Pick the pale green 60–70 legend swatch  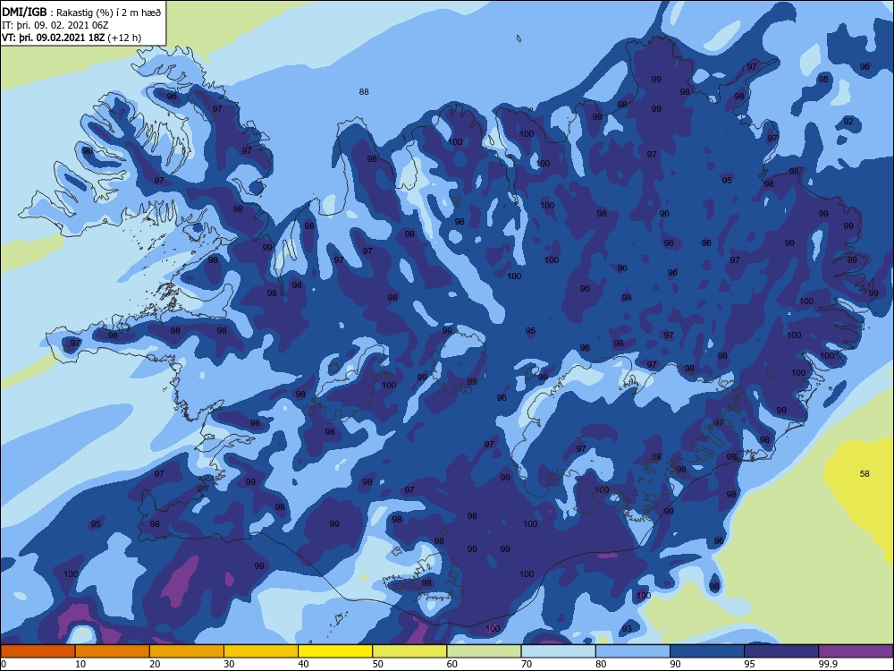click(484, 651)
